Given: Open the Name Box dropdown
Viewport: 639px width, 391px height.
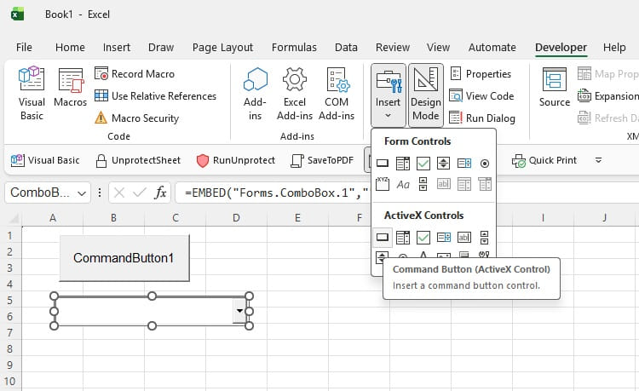Looking at the screenshot, I should point(82,193).
